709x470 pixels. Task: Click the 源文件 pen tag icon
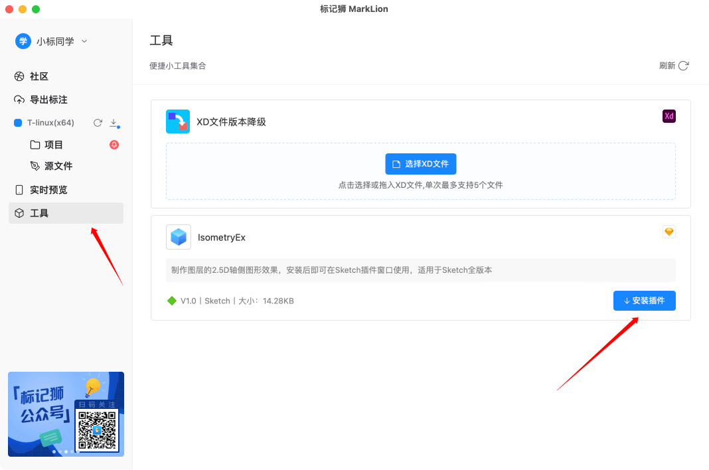(x=34, y=166)
